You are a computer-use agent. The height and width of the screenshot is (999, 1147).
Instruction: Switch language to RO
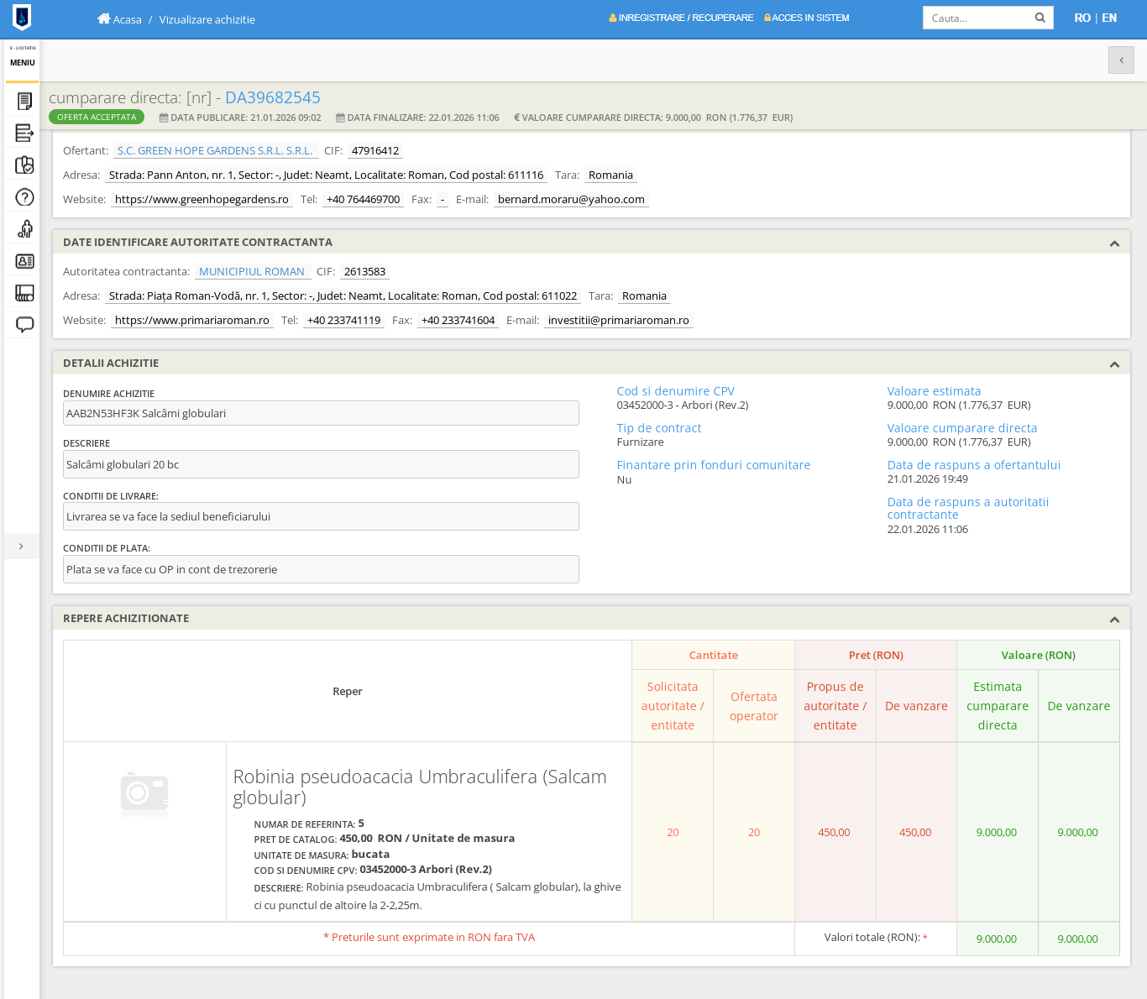point(1082,18)
